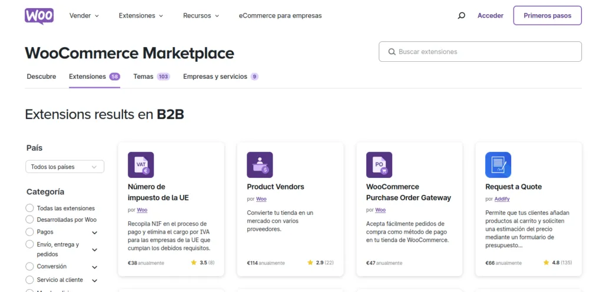Expand the Conversión category chevron
This screenshot has width=603, height=292.
[95, 267]
